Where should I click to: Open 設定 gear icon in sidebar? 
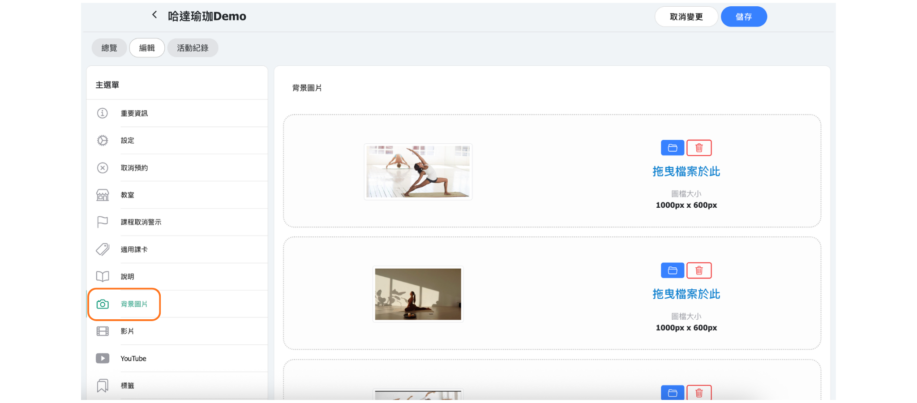coord(103,141)
